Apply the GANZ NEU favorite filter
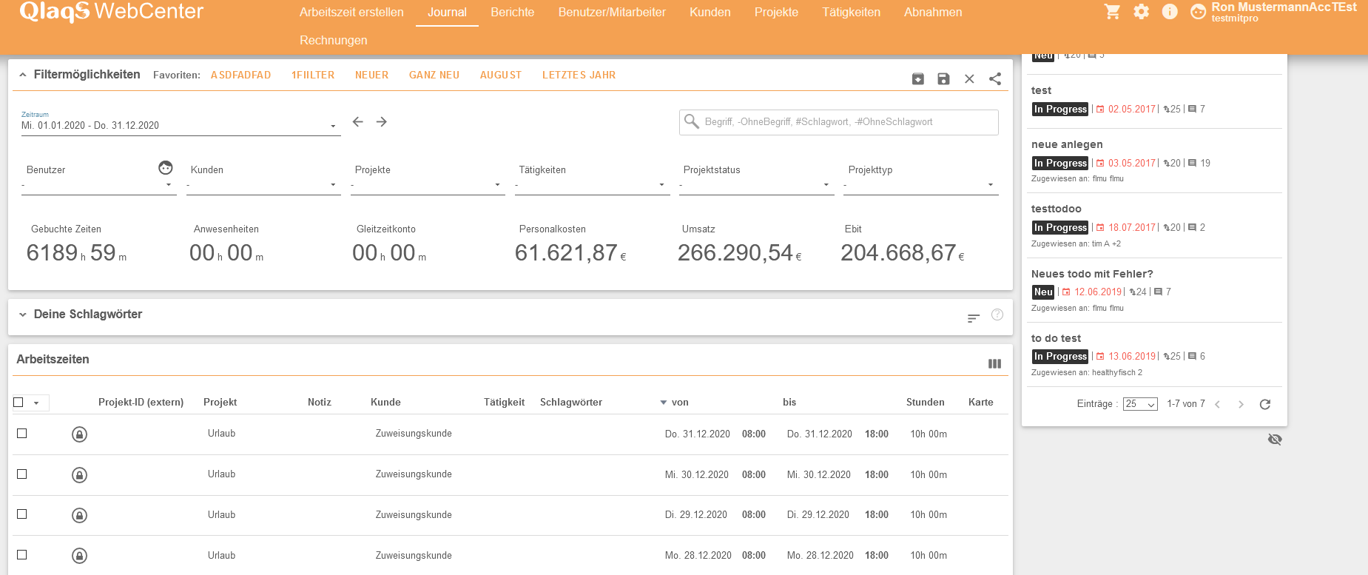This screenshot has height=575, width=1368. [x=434, y=75]
